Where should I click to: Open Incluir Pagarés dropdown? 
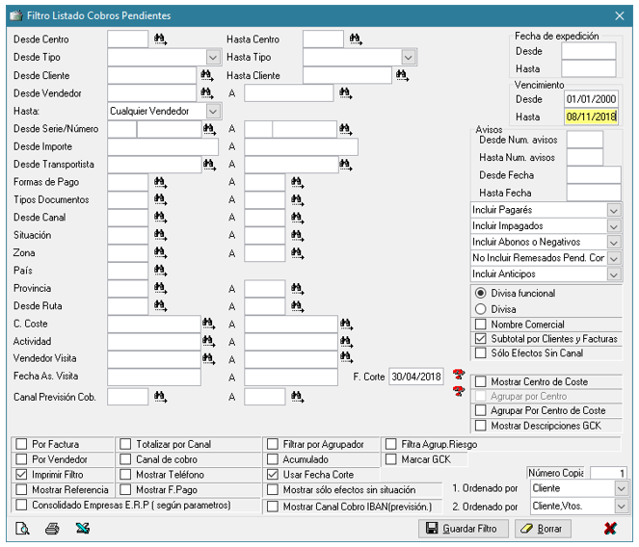click(x=614, y=210)
